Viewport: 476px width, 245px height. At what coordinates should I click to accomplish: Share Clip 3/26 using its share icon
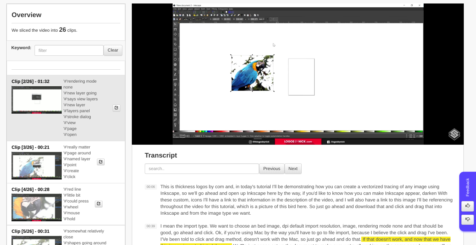pos(101,162)
